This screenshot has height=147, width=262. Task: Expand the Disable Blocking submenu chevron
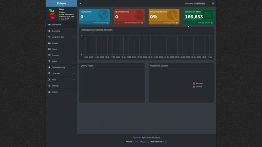click(x=74, y=67)
